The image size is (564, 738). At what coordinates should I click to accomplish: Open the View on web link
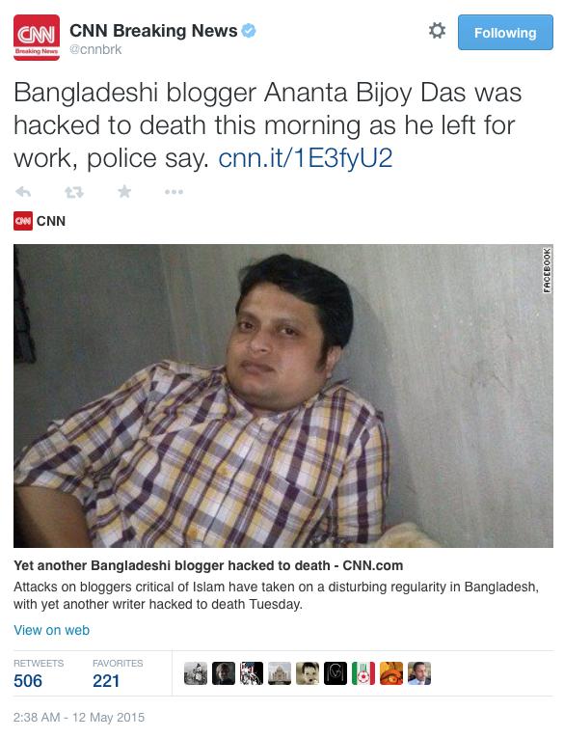tap(52, 630)
